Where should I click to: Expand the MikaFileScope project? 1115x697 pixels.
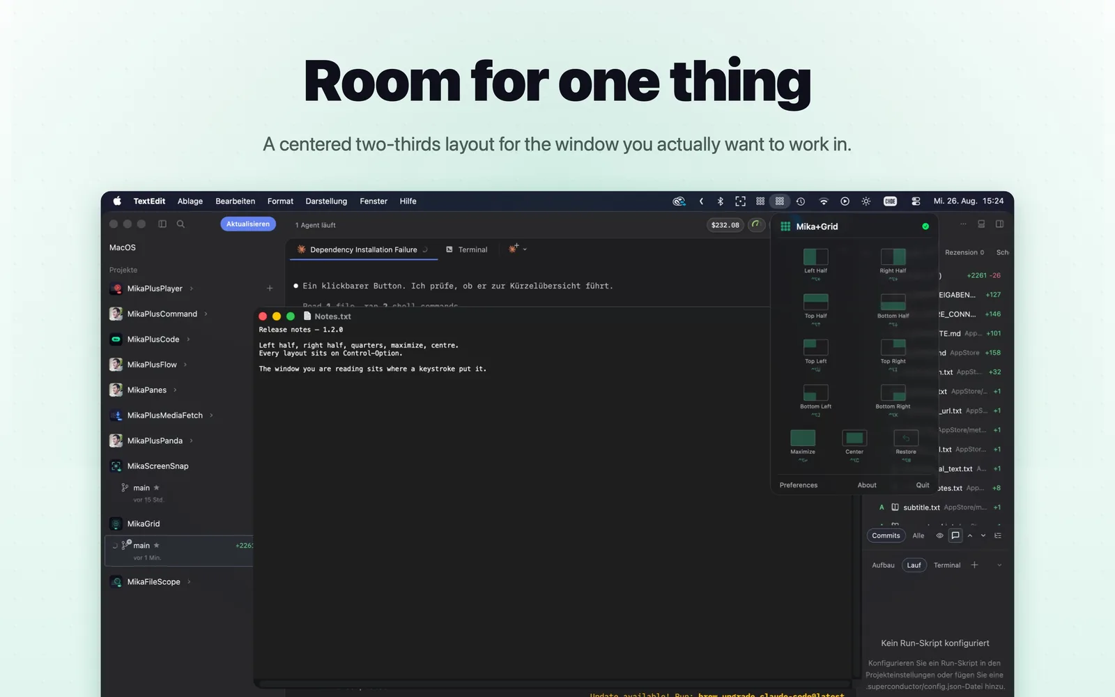[x=189, y=582]
